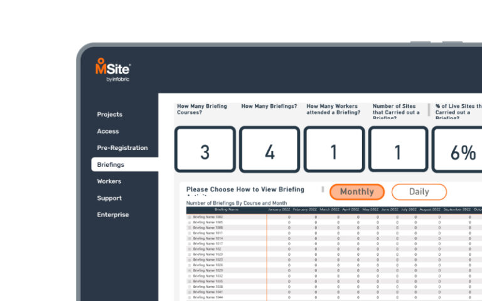Select the Briefings sidebar tab
Viewport: 482px width, 301px height.
click(111, 164)
